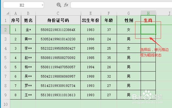The image size is (172, 108).
Task: Click inside the formula bar input
Action: coord(121,5)
